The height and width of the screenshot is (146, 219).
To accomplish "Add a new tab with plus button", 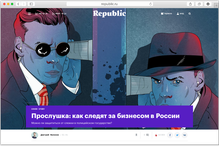I will point(216,5).
